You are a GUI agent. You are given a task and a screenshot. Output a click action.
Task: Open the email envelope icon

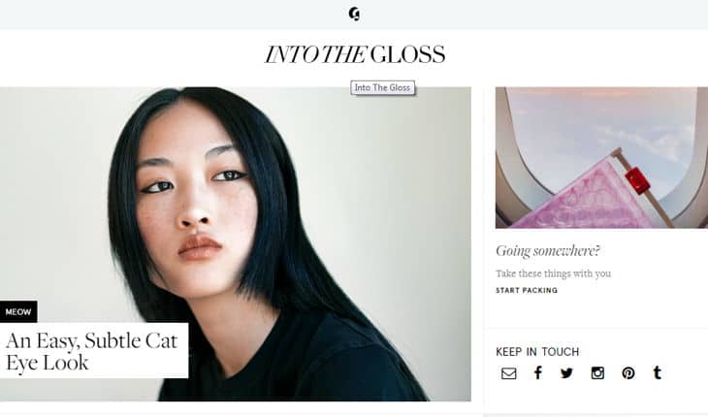tap(508, 373)
